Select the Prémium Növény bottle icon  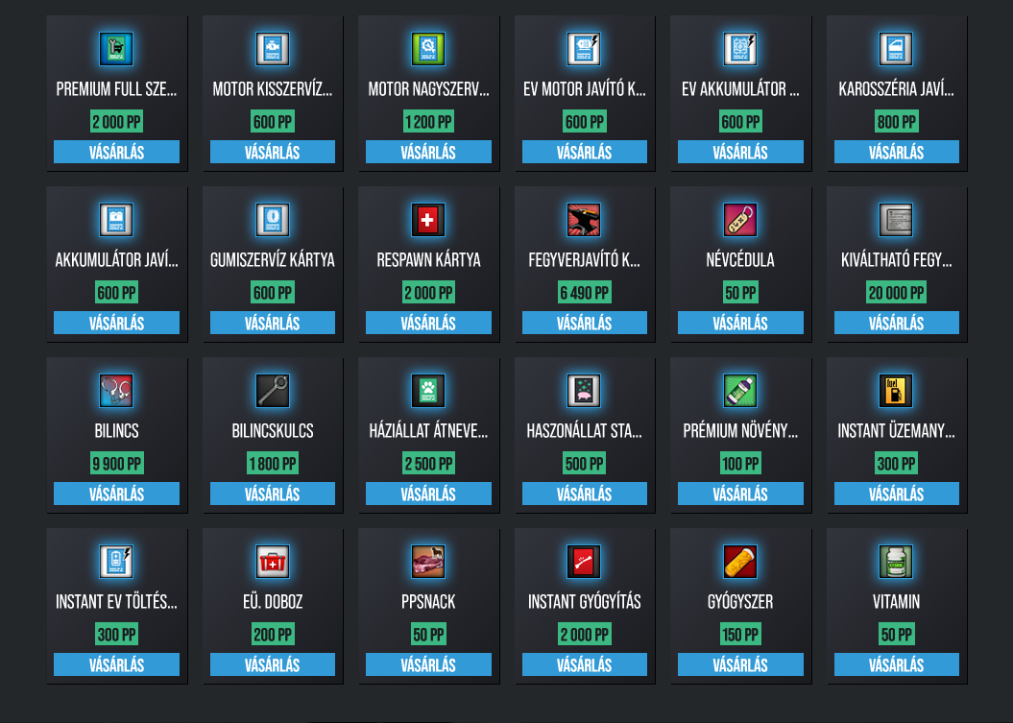point(740,391)
